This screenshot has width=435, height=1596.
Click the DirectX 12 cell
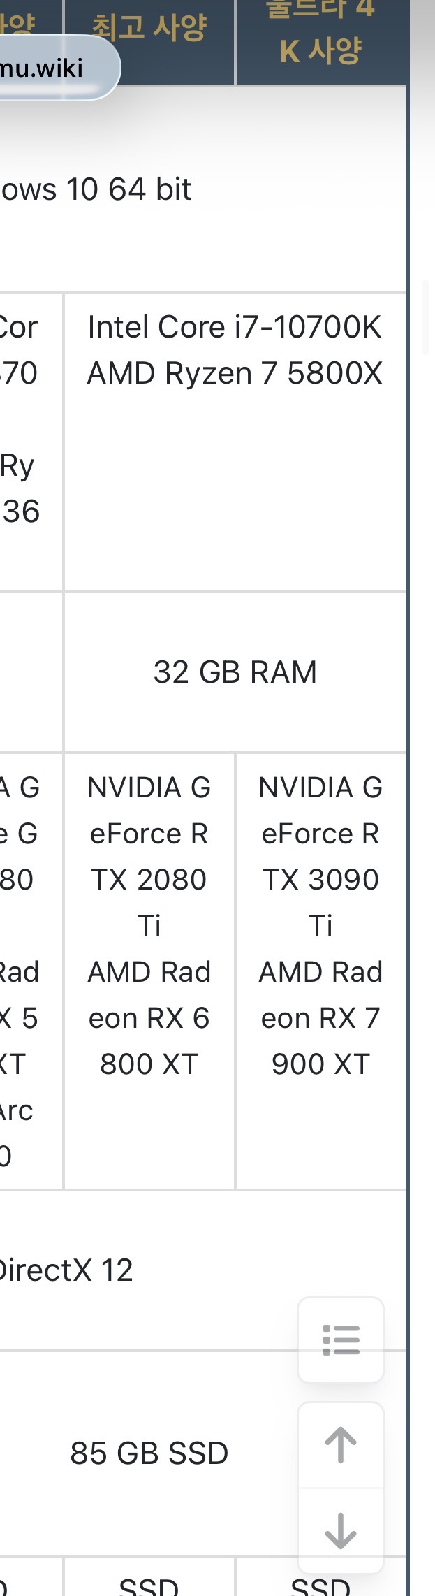point(66,1270)
